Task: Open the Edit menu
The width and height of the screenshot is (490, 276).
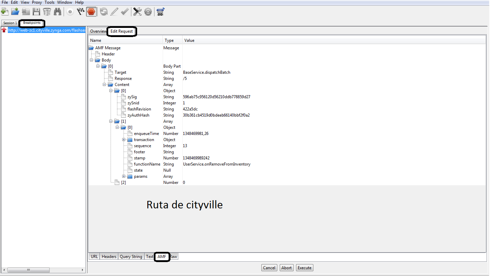Action: tap(14, 2)
